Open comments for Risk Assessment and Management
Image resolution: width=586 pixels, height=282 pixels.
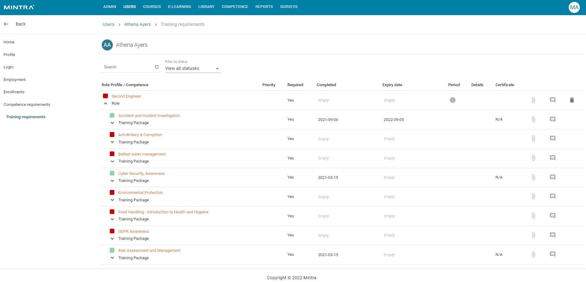coord(552,254)
